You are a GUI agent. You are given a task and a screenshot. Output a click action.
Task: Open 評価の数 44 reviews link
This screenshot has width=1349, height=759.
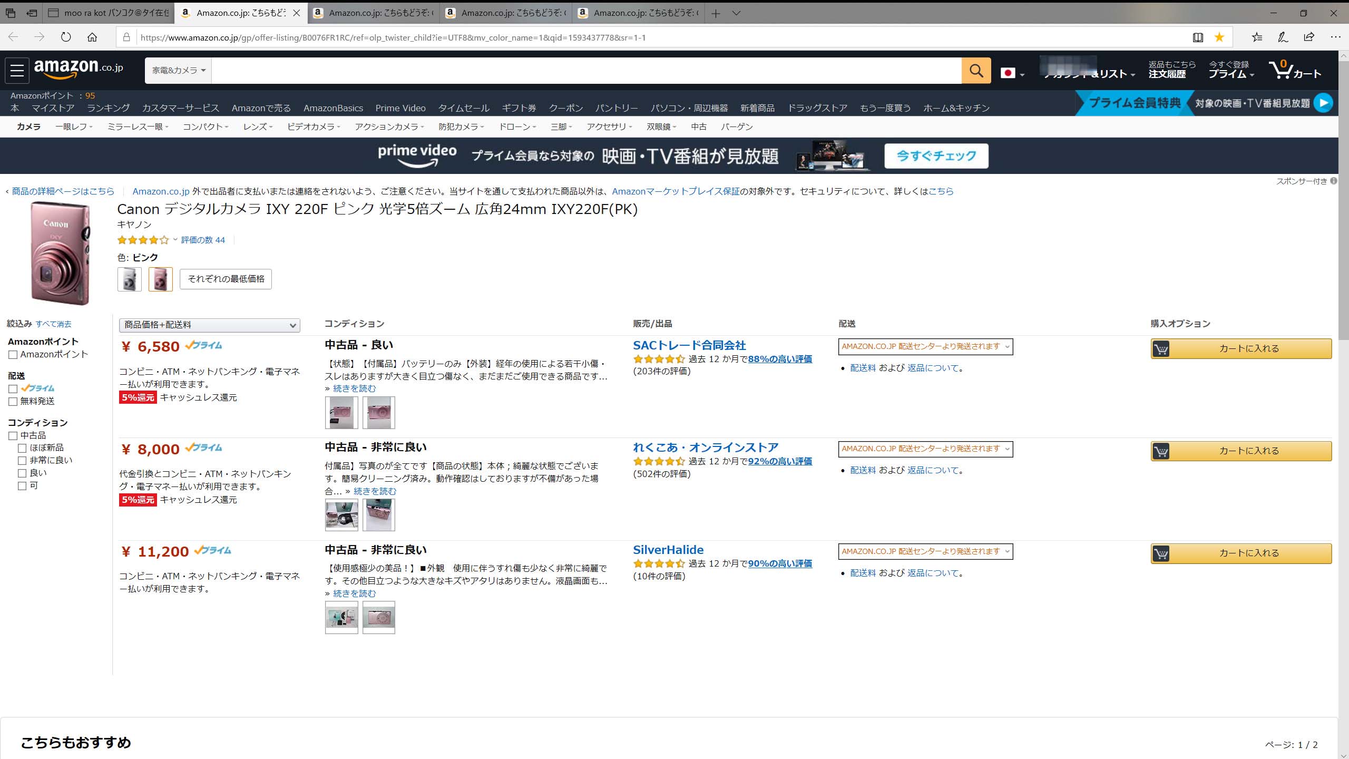[203, 240]
